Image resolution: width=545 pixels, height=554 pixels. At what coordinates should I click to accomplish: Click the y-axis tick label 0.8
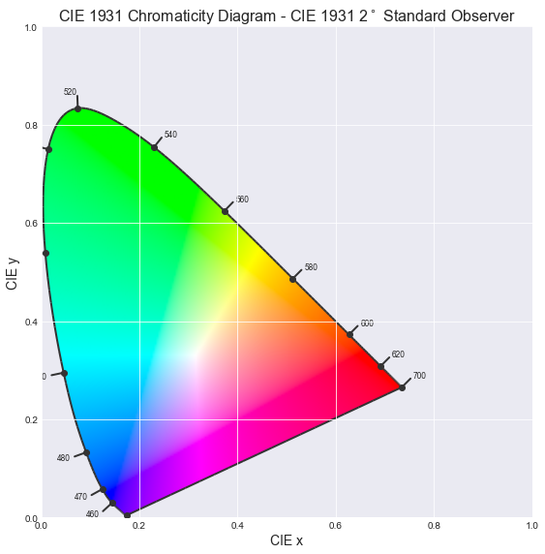click(x=31, y=126)
